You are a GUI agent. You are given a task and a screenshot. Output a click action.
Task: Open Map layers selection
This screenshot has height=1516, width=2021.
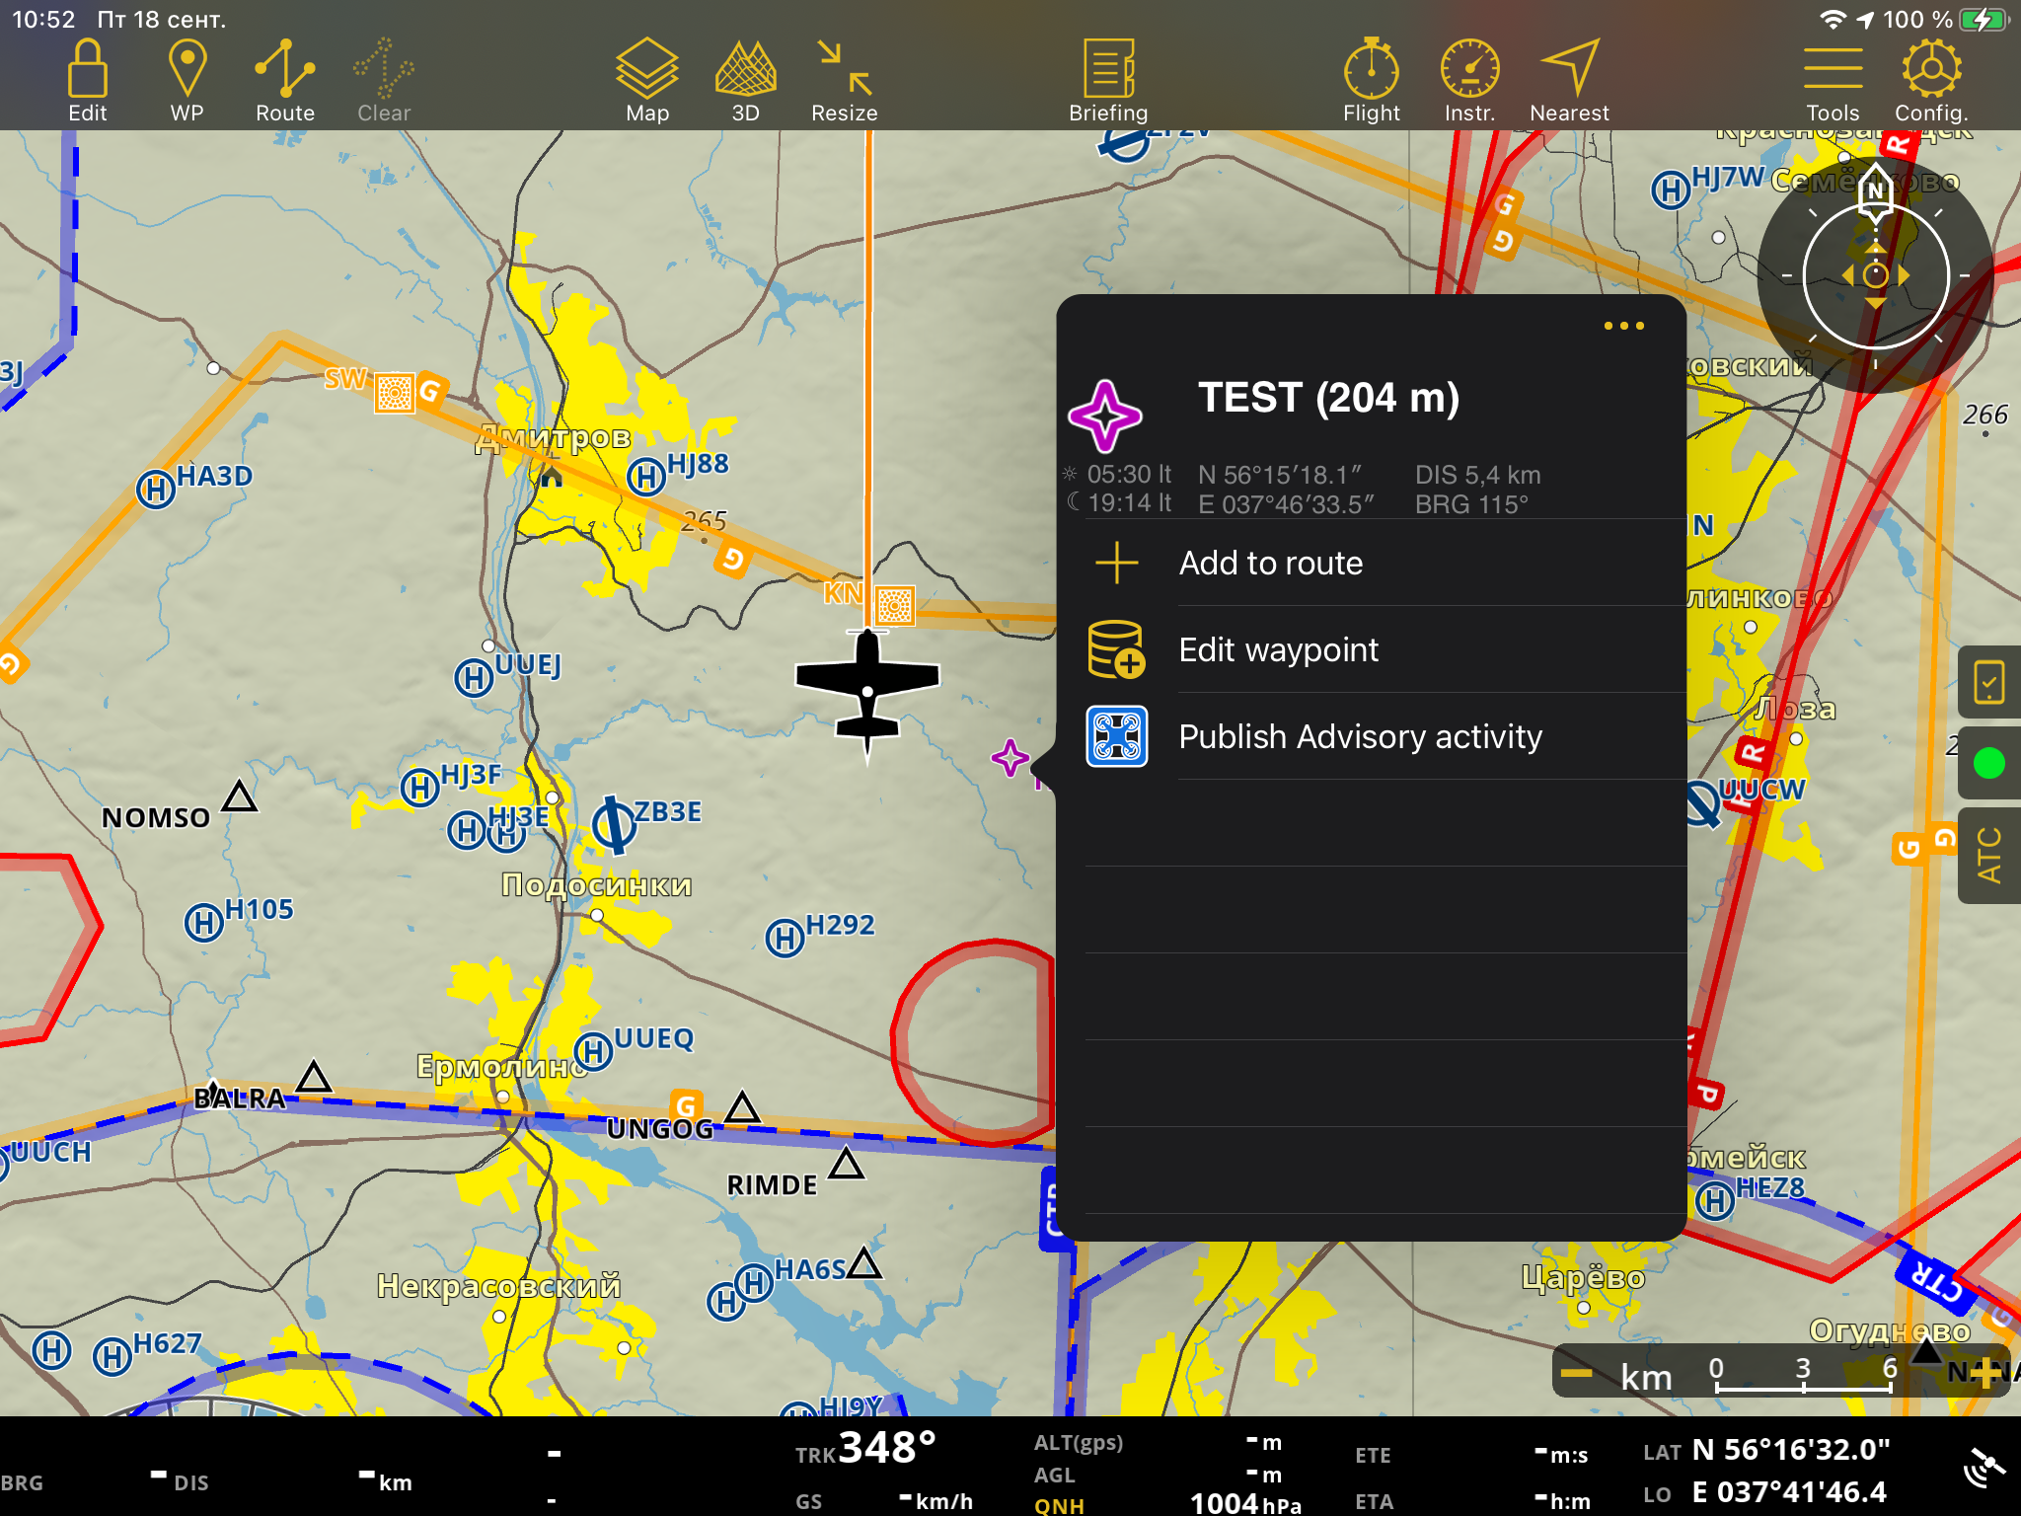point(646,81)
